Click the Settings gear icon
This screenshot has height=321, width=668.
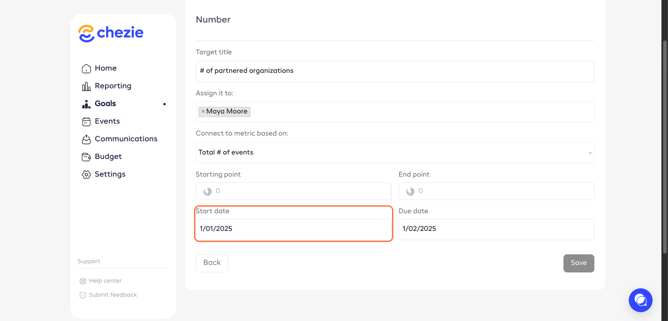(x=86, y=174)
